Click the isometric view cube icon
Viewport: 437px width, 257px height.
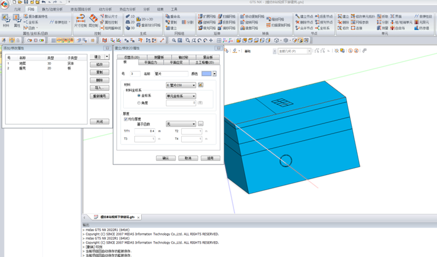tap(276, 40)
